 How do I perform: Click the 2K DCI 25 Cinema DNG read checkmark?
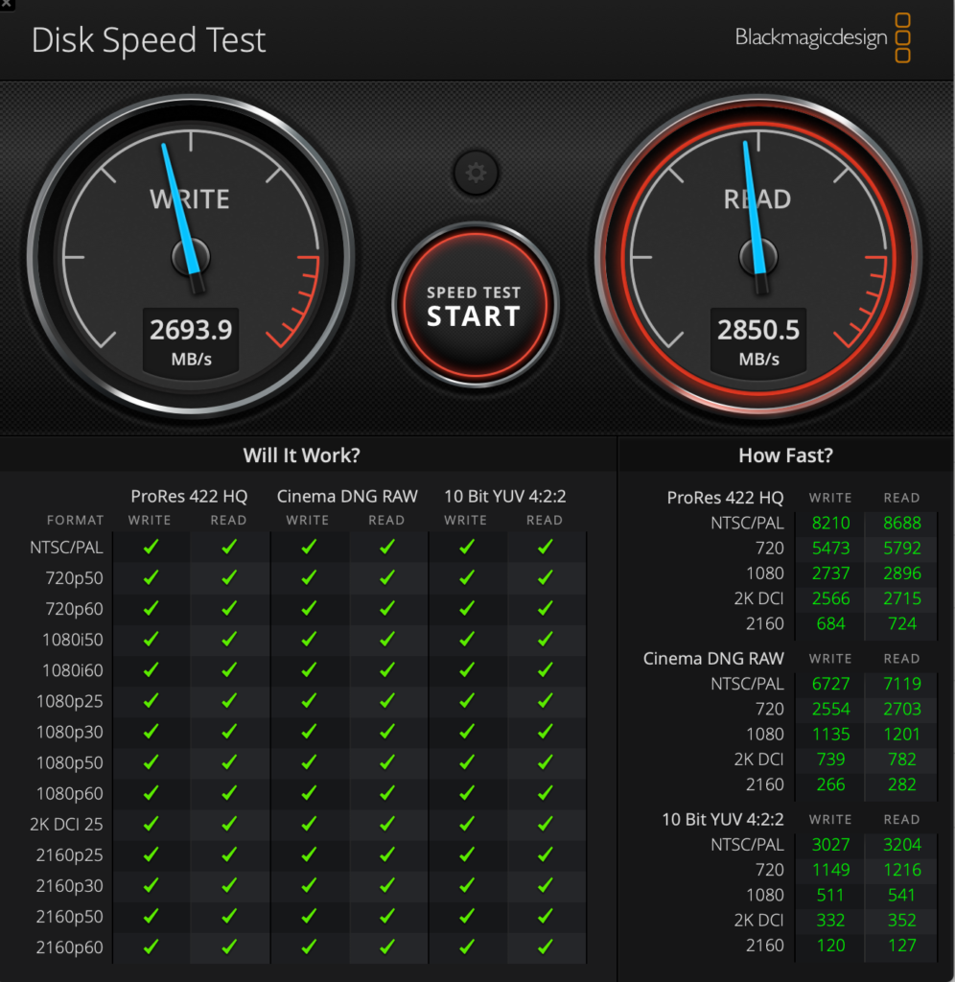point(386,824)
